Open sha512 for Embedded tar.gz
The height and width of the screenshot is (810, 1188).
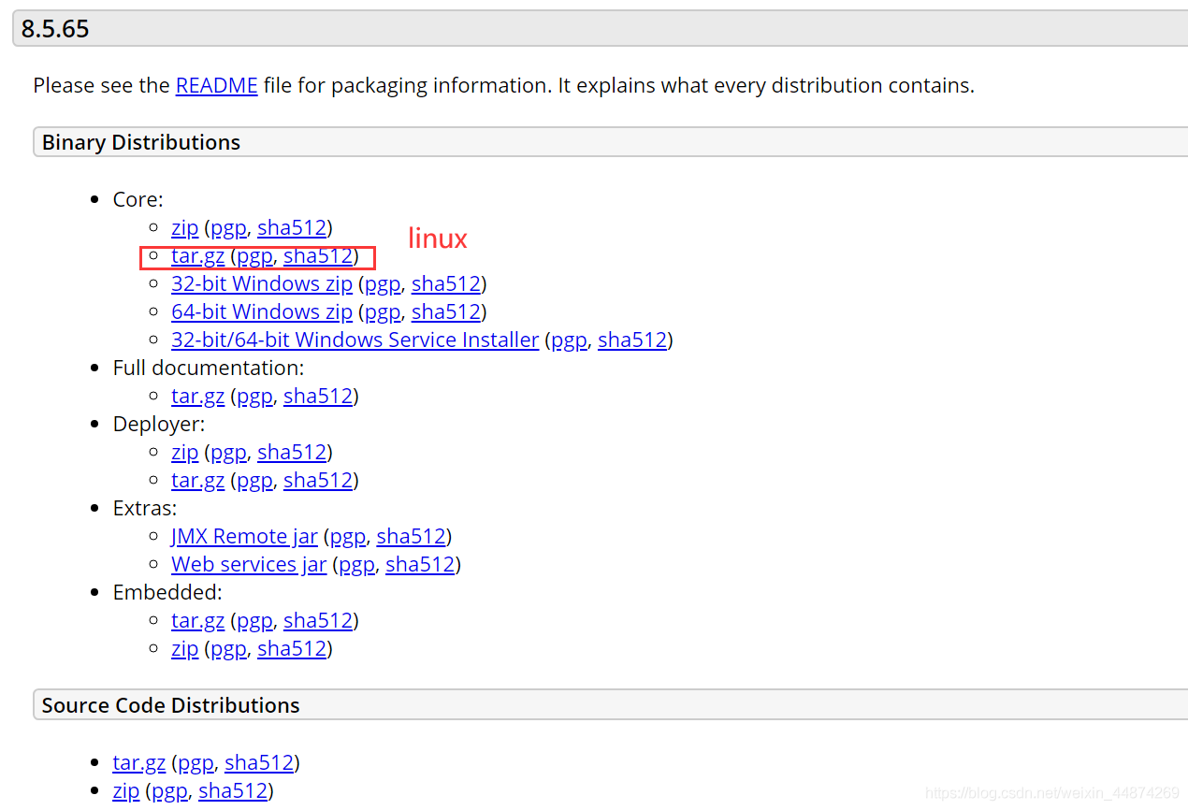pos(318,620)
